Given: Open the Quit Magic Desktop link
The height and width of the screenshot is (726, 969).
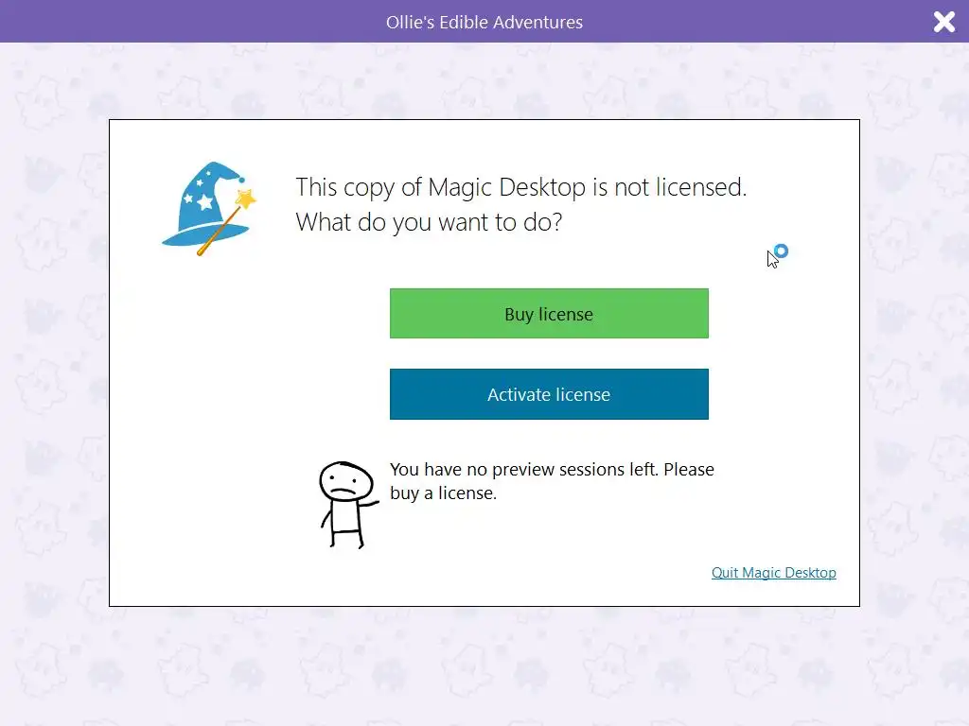Looking at the screenshot, I should [774, 573].
